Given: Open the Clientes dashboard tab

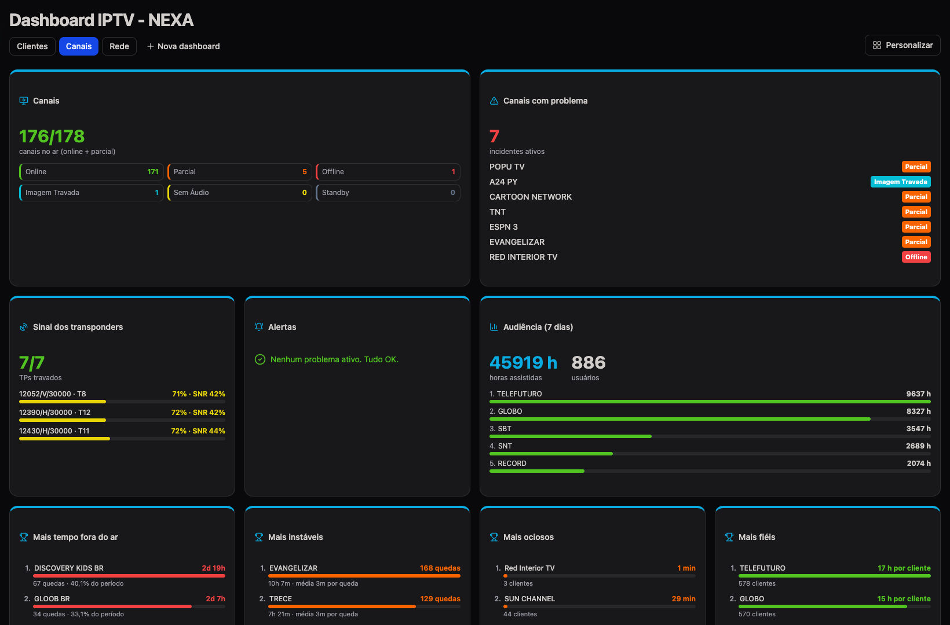Looking at the screenshot, I should click(32, 46).
